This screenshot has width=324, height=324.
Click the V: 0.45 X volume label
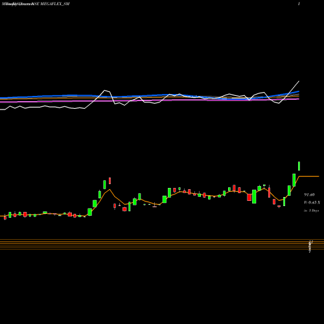(x=312, y=202)
